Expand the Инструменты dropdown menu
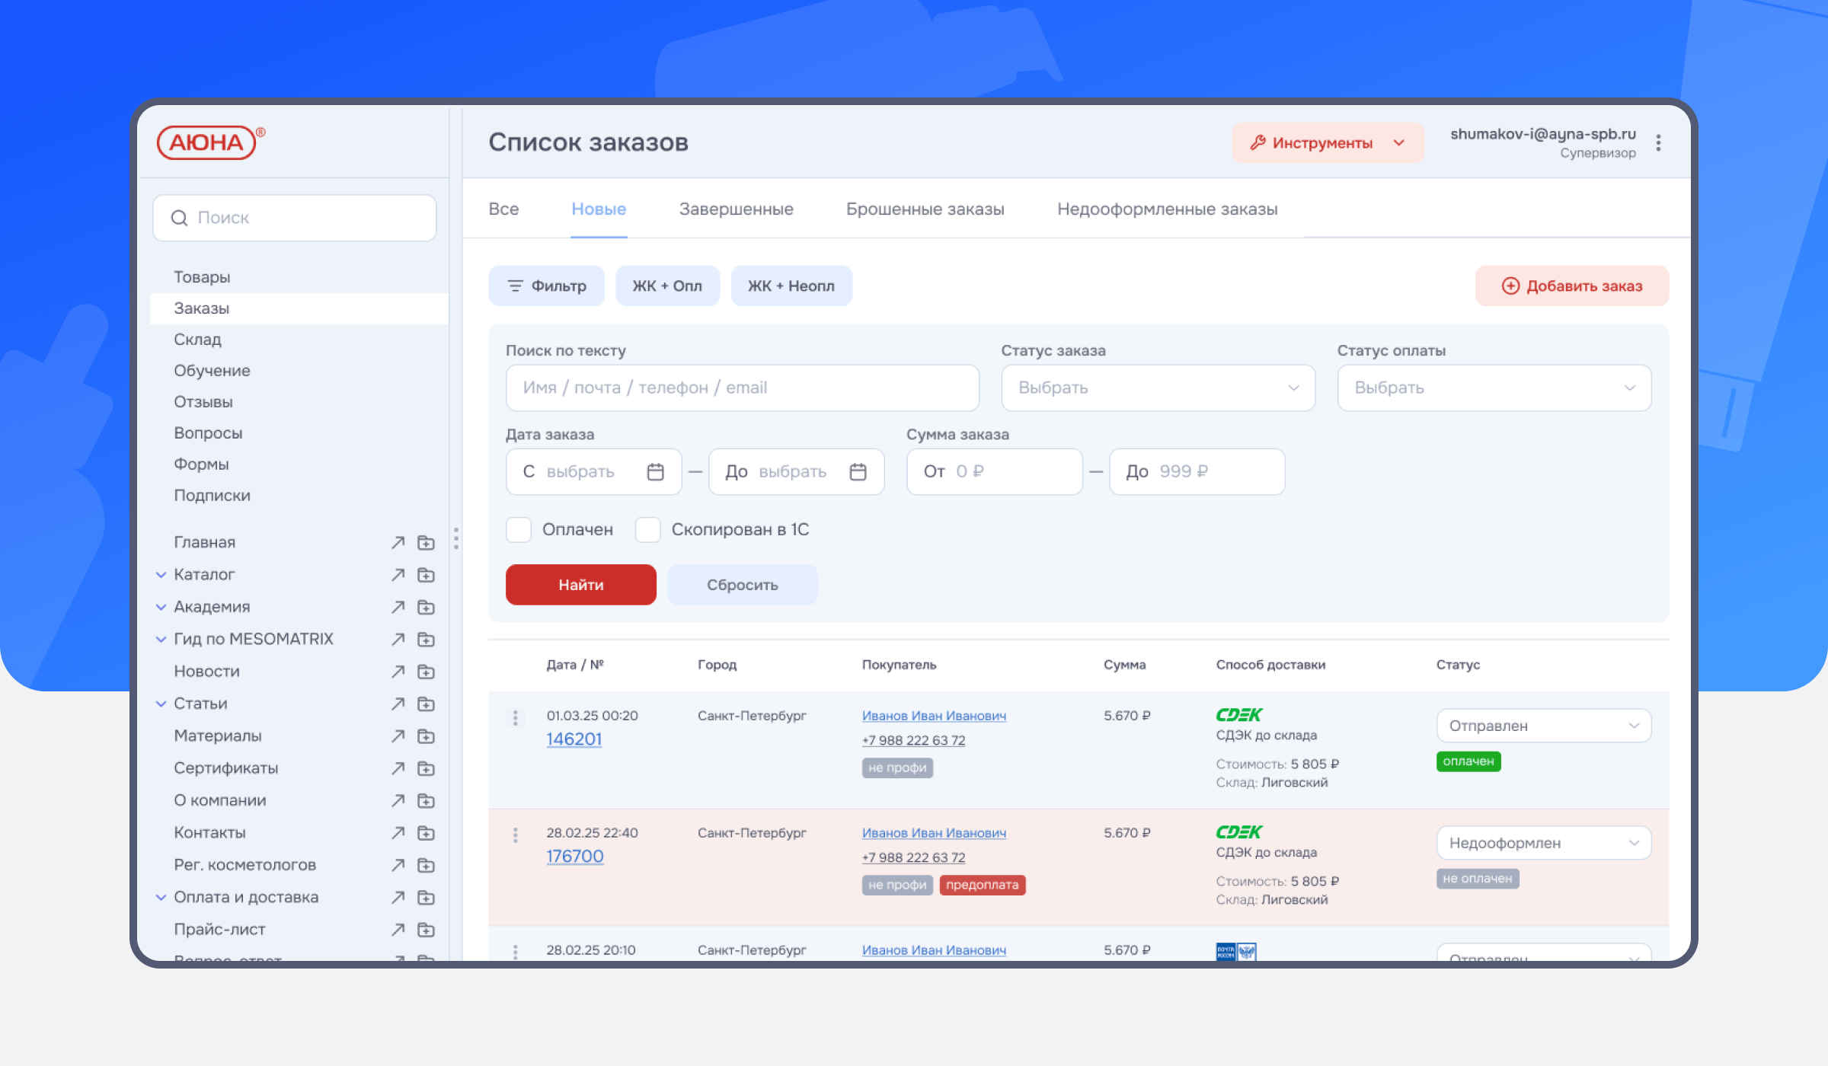1828x1066 pixels. click(1328, 143)
